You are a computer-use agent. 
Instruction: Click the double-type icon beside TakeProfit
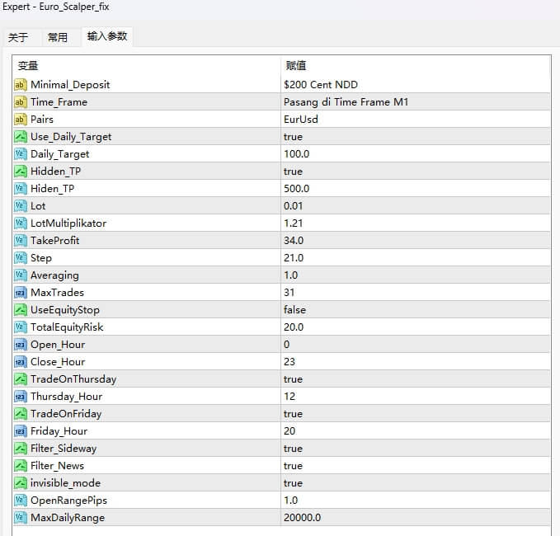click(x=21, y=241)
